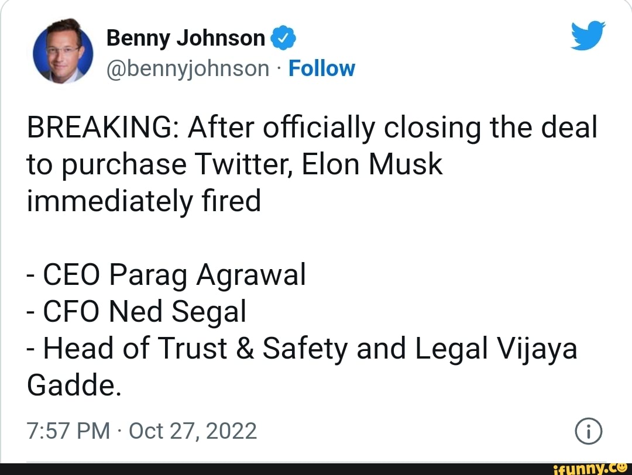Open the @bennyjohnson profile handle
632x475 pixels.
click(x=187, y=68)
